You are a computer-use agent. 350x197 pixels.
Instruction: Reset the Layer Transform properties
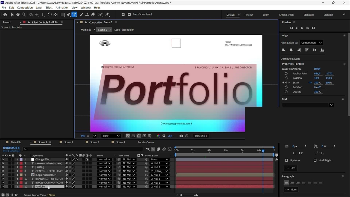(x=317, y=69)
